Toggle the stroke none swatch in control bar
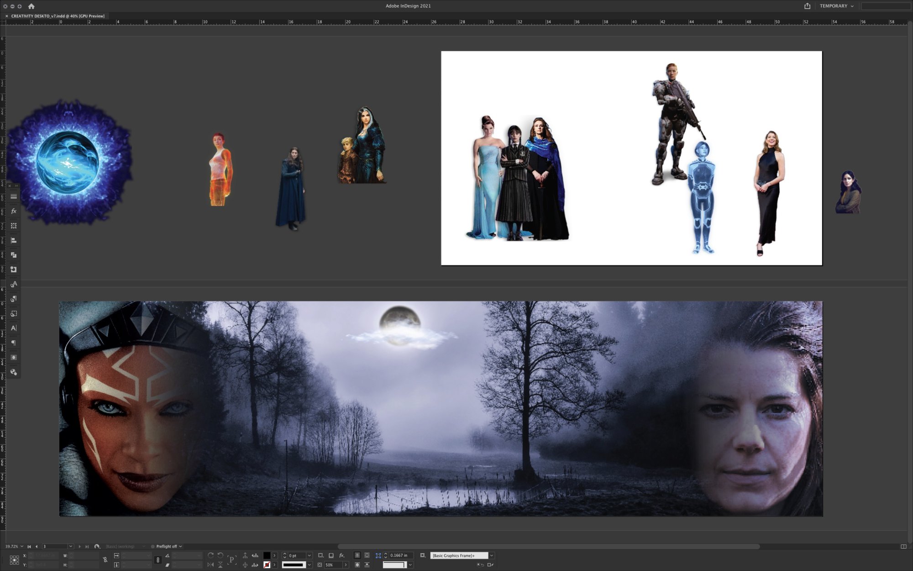913x571 pixels. pos(267,565)
